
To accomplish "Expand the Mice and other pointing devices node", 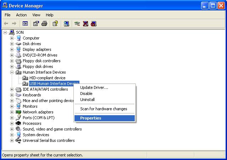I will 12,101.
